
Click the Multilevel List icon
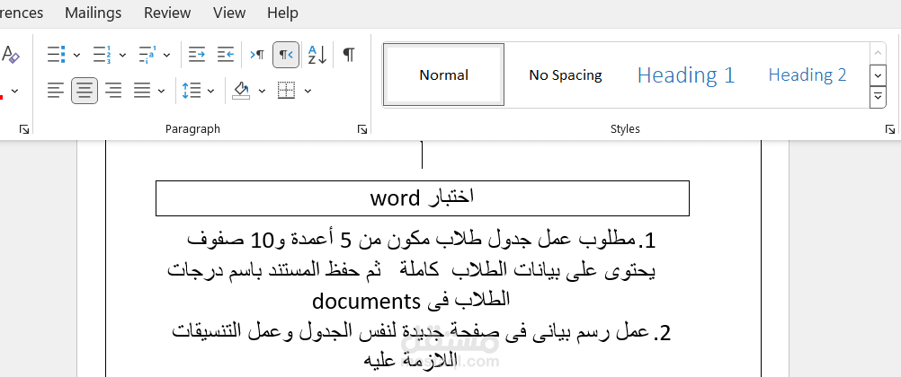tap(147, 55)
